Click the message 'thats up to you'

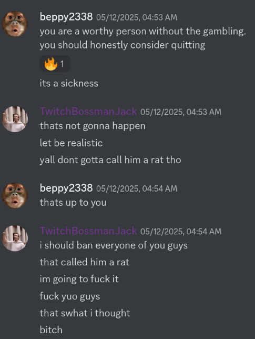pyautogui.click(x=73, y=203)
